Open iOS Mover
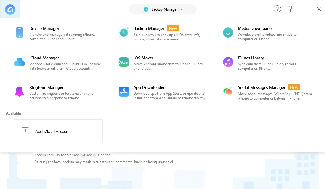Viewport: 325px width, 189px height. (x=143, y=58)
